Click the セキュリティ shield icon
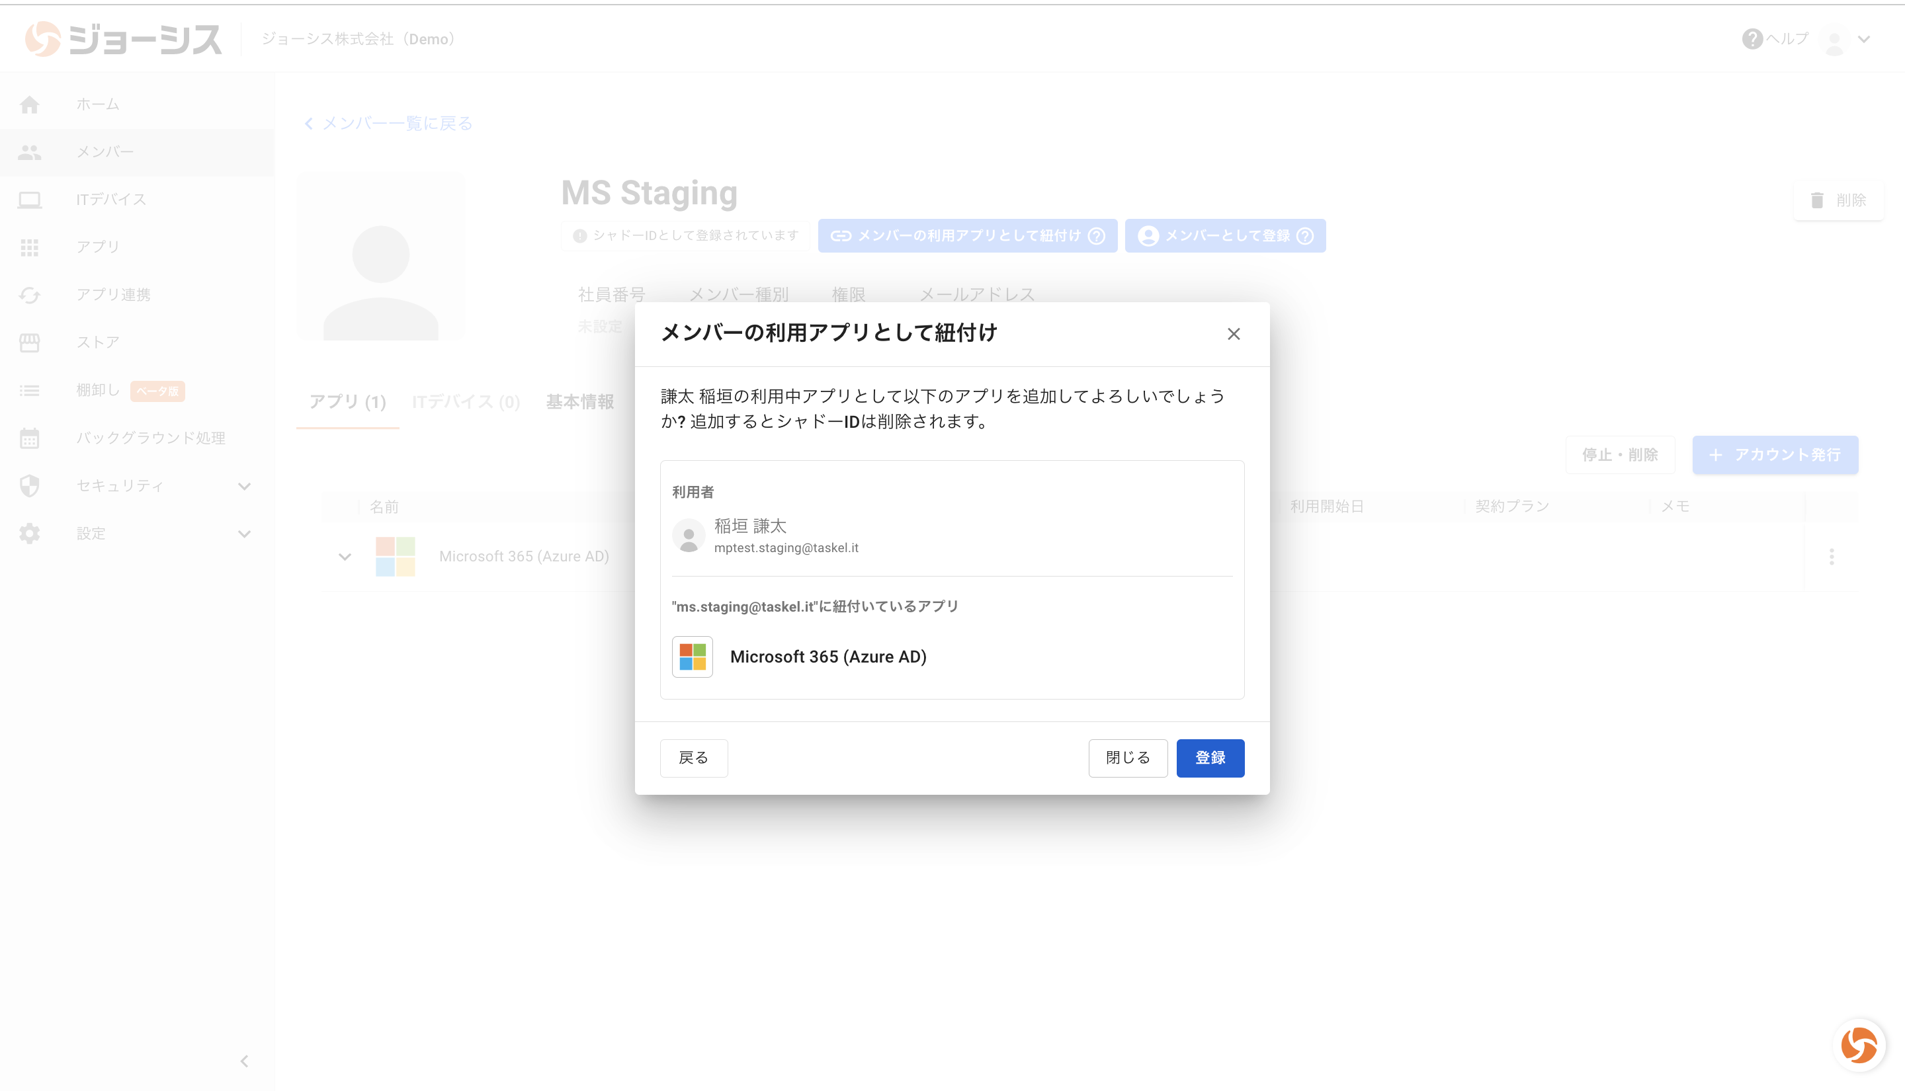1905x1091 pixels. tap(30, 485)
